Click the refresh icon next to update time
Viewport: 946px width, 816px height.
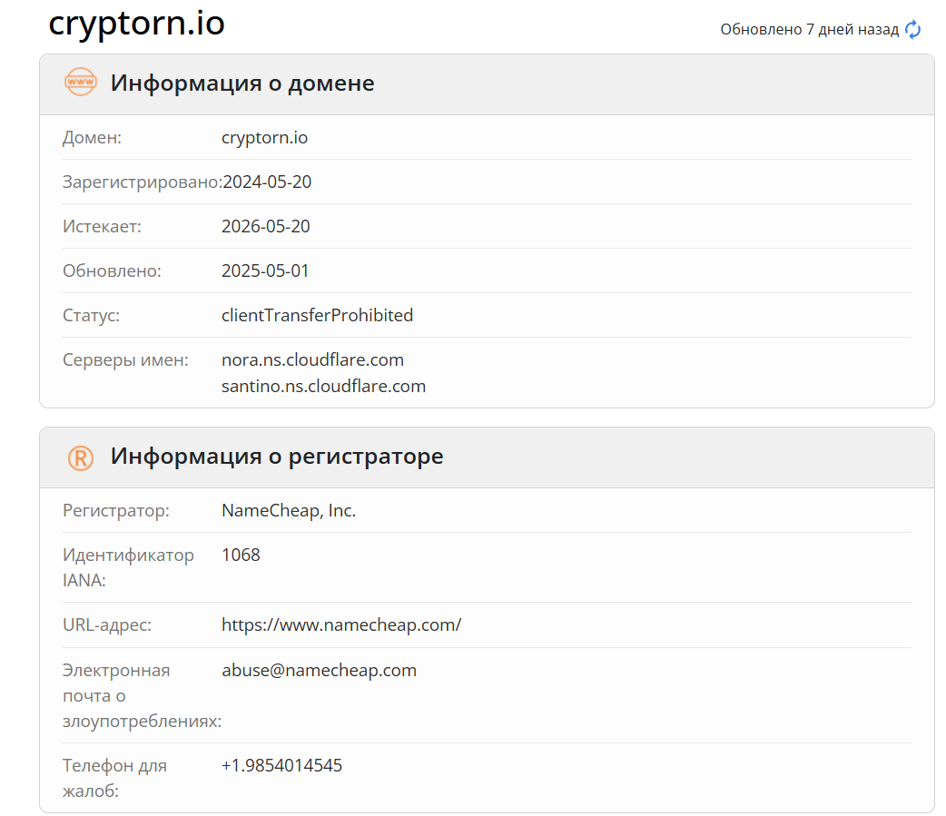[x=913, y=30]
